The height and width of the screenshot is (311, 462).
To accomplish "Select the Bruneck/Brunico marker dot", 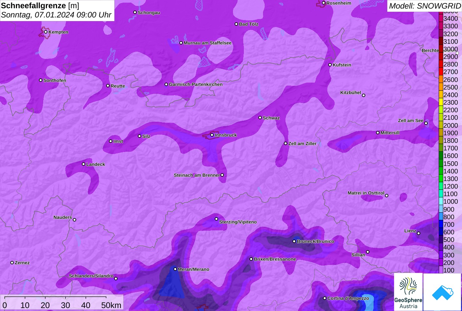I will (x=294, y=241).
